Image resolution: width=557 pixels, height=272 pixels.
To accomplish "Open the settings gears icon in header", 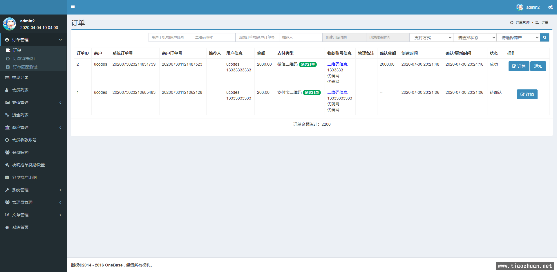I will pyautogui.click(x=550, y=7).
